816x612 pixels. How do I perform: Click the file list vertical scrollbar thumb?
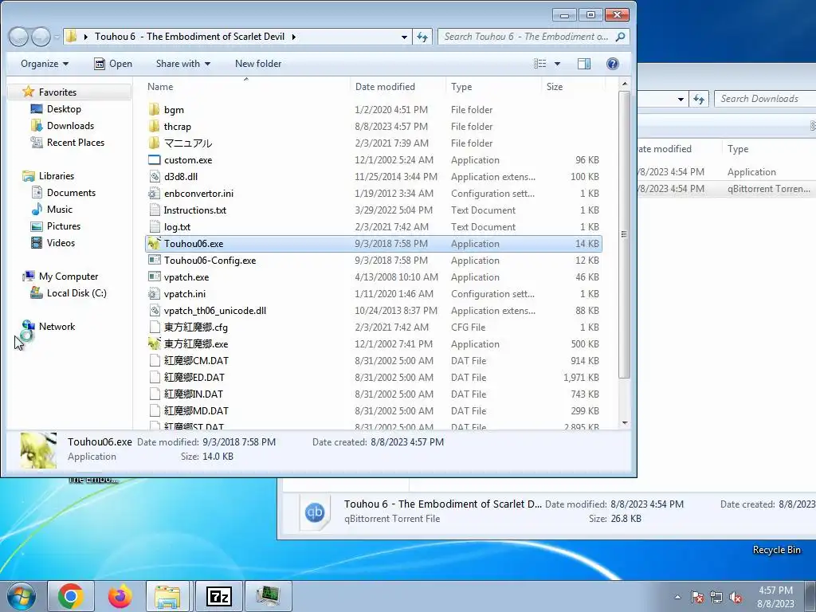pos(625,234)
